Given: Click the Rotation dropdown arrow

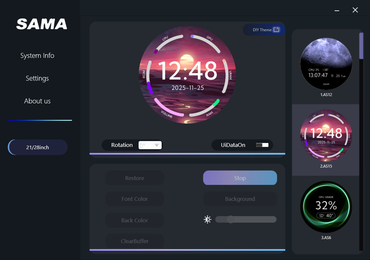Looking at the screenshot, I should pos(157,145).
